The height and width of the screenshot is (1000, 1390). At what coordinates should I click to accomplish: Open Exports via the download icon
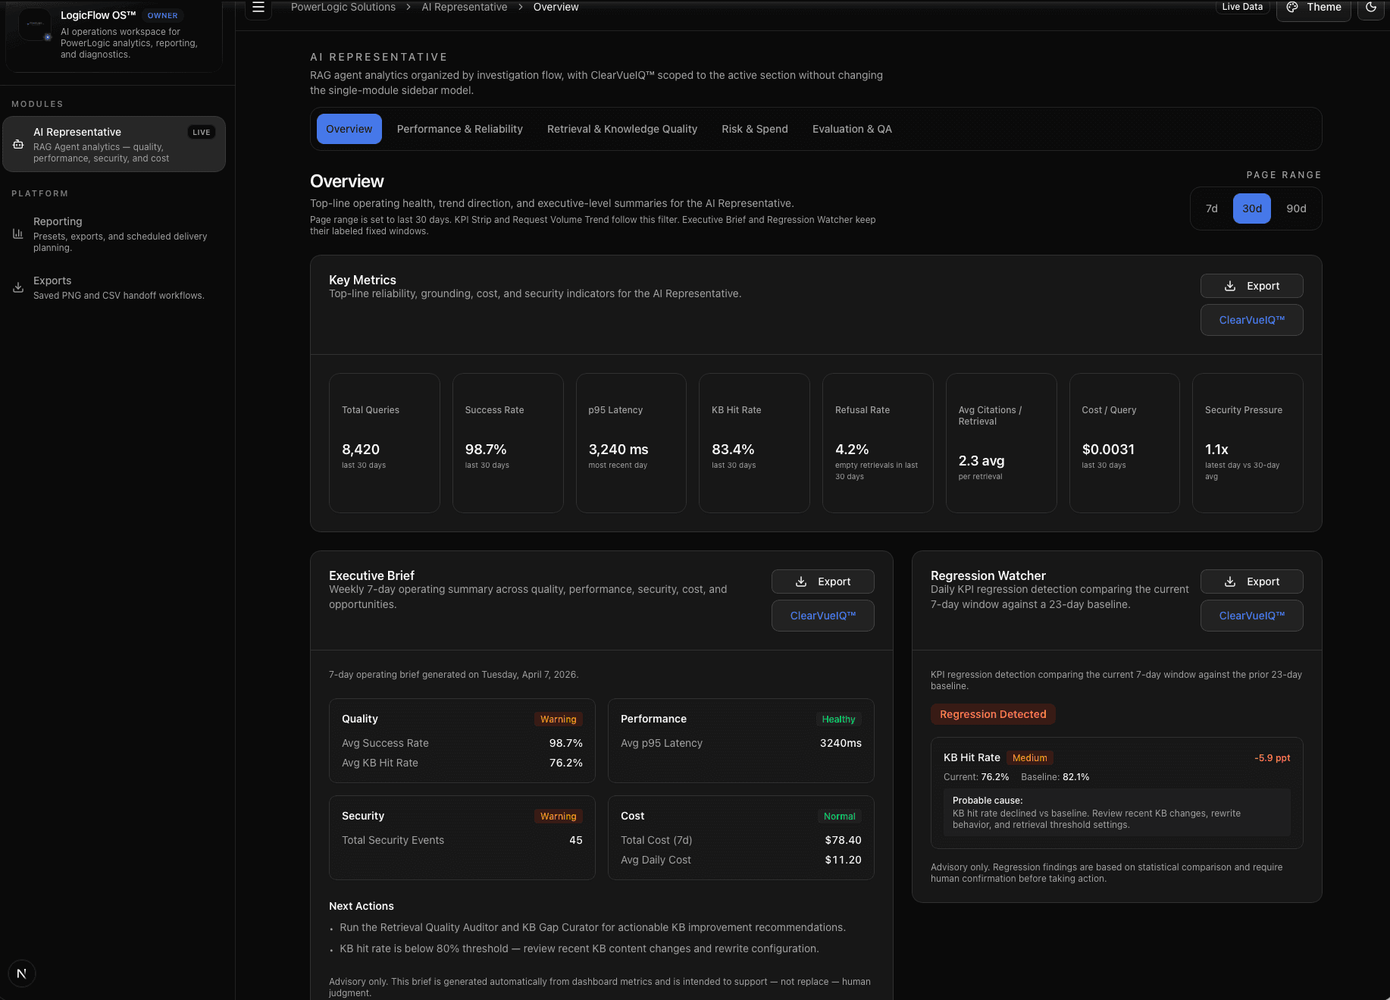point(18,287)
